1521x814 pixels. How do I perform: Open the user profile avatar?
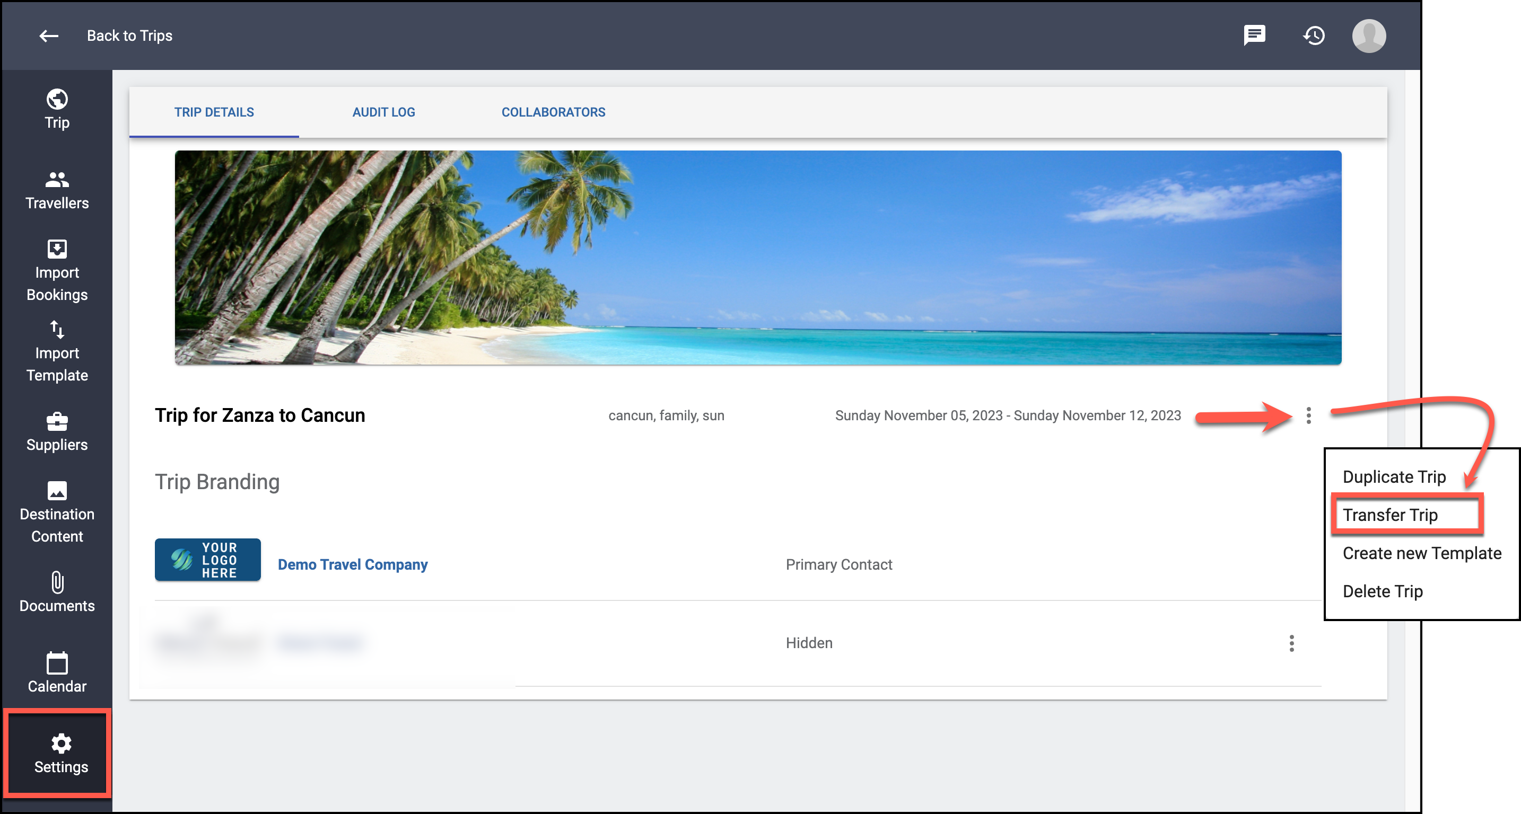pos(1369,36)
